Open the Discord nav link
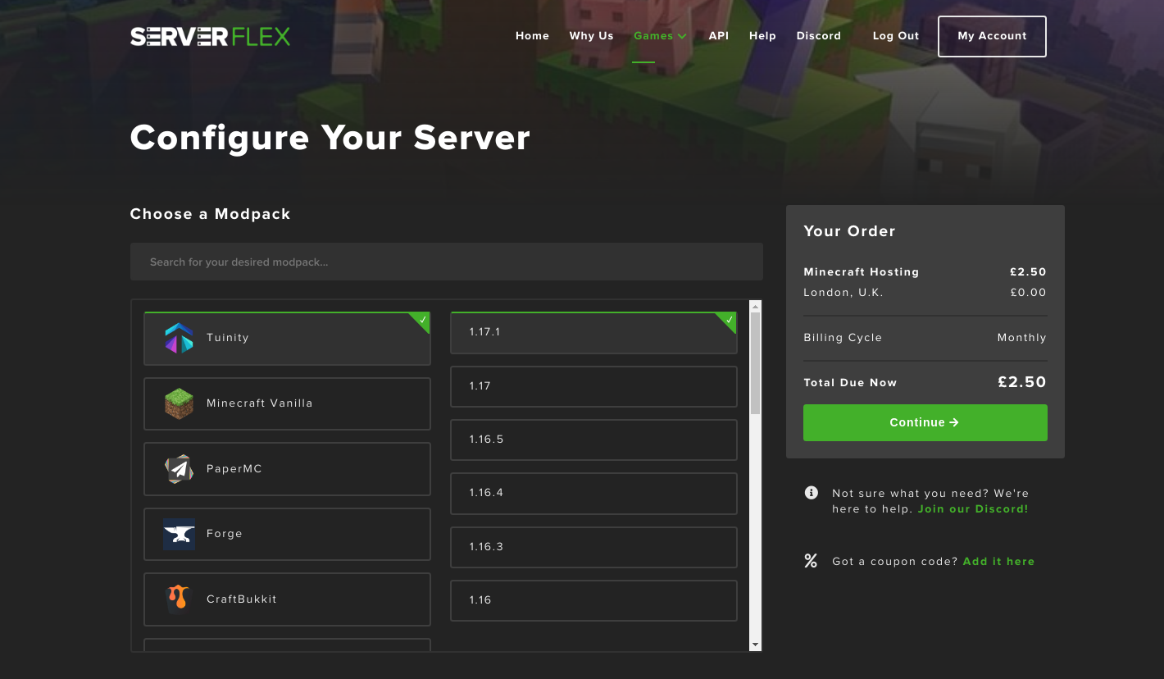Screen dimensions: 1164x679 click(x=818, y=36)
